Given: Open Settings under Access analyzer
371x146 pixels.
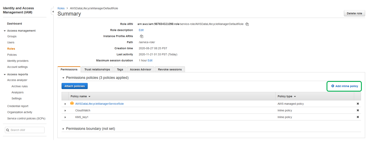Looking at the screenshot, I should 17,98.
